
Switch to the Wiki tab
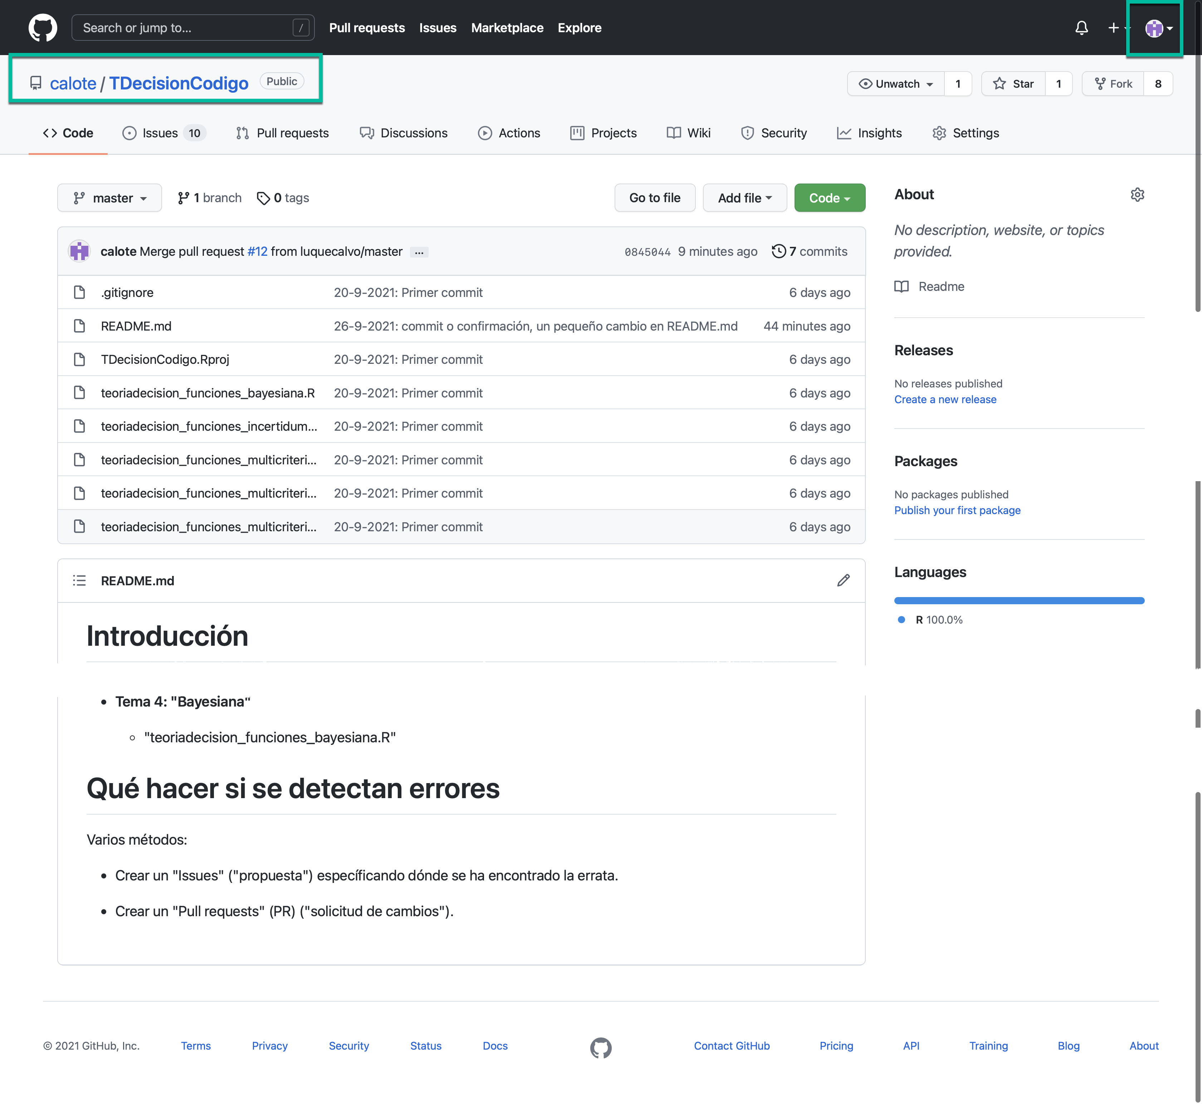point(688,133)
